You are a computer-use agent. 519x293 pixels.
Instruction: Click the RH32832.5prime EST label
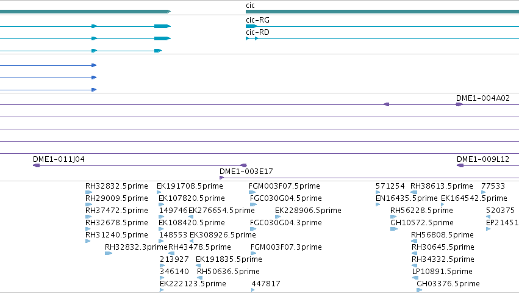(x=116, y=186)
